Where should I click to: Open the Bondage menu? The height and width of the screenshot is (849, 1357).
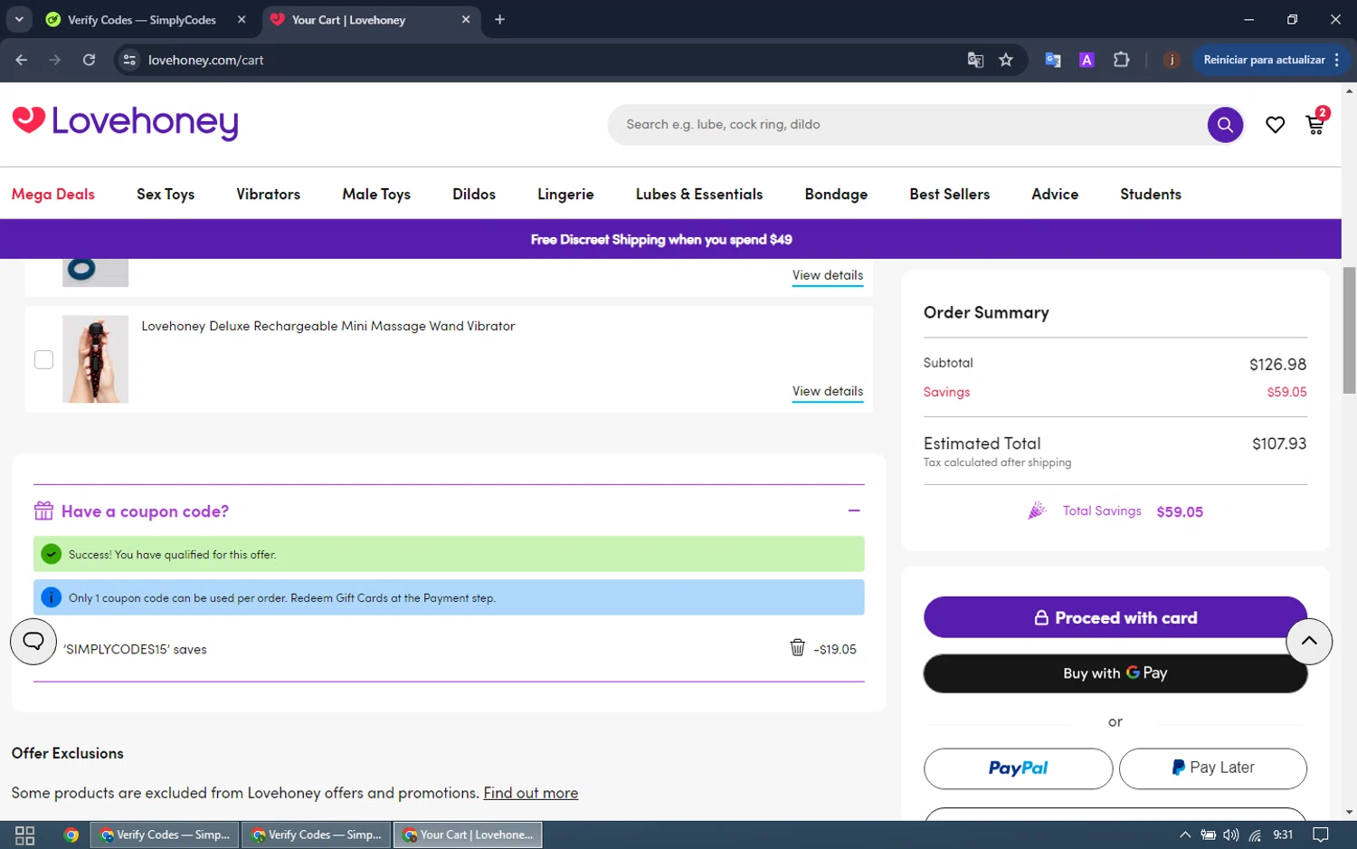[x=836, y=194]
